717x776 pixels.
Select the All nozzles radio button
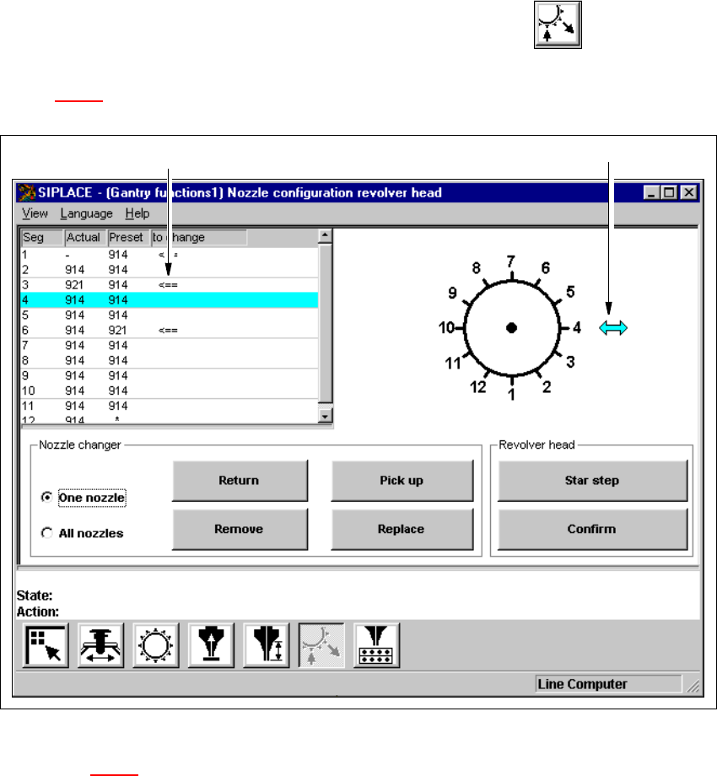(46, 533)
